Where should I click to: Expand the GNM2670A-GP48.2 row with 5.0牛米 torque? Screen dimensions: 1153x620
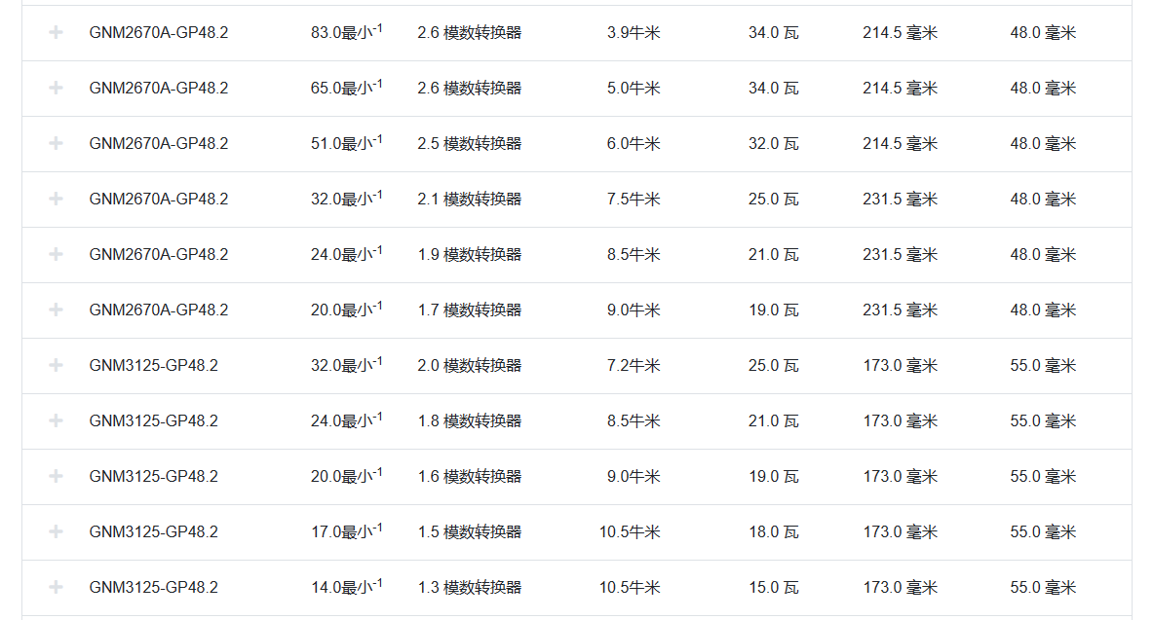[56, 88]
